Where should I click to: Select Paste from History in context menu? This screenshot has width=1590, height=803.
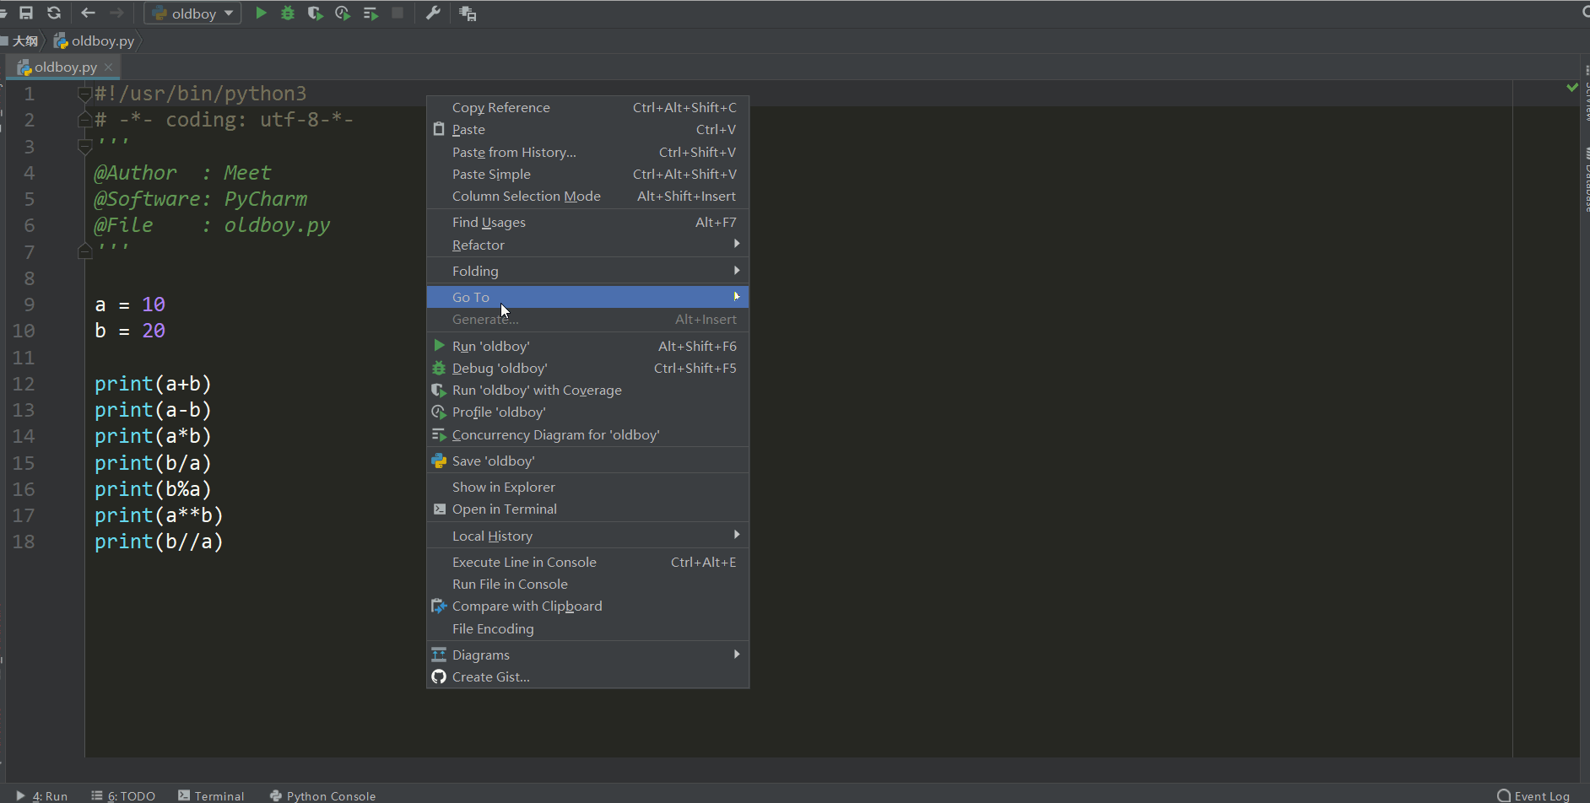[587, 152]
